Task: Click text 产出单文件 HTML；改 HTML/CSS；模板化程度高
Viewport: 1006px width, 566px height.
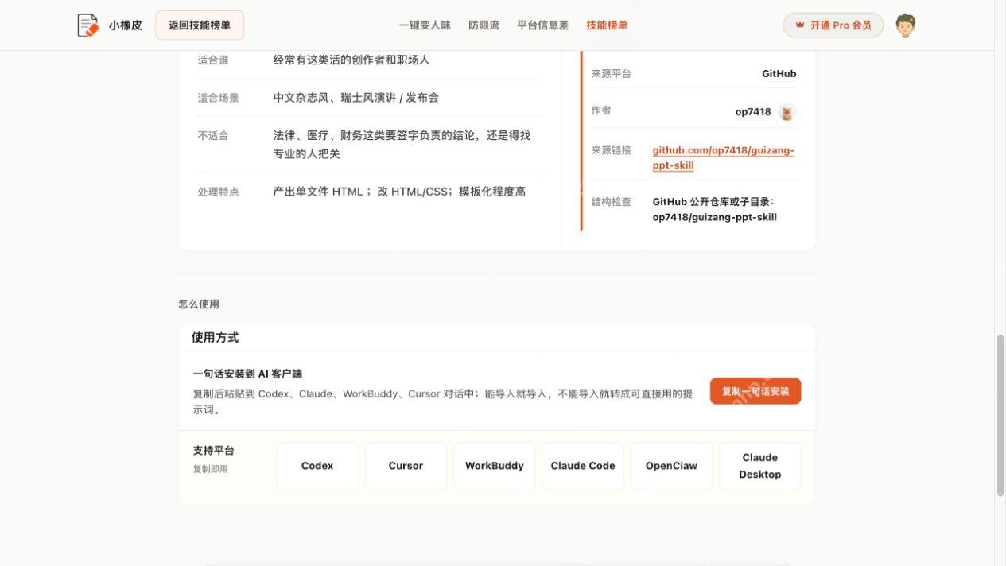Action: click(399, 192)
